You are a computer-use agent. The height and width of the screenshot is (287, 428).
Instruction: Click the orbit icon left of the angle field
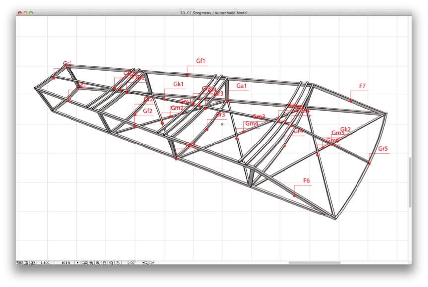pos(118,263)
